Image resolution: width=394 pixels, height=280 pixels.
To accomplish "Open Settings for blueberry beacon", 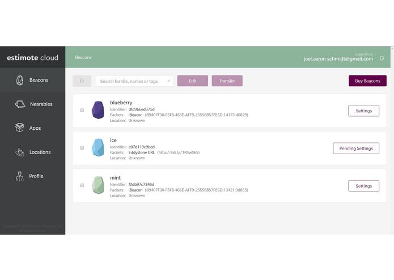I will click(x=363, y=111).
